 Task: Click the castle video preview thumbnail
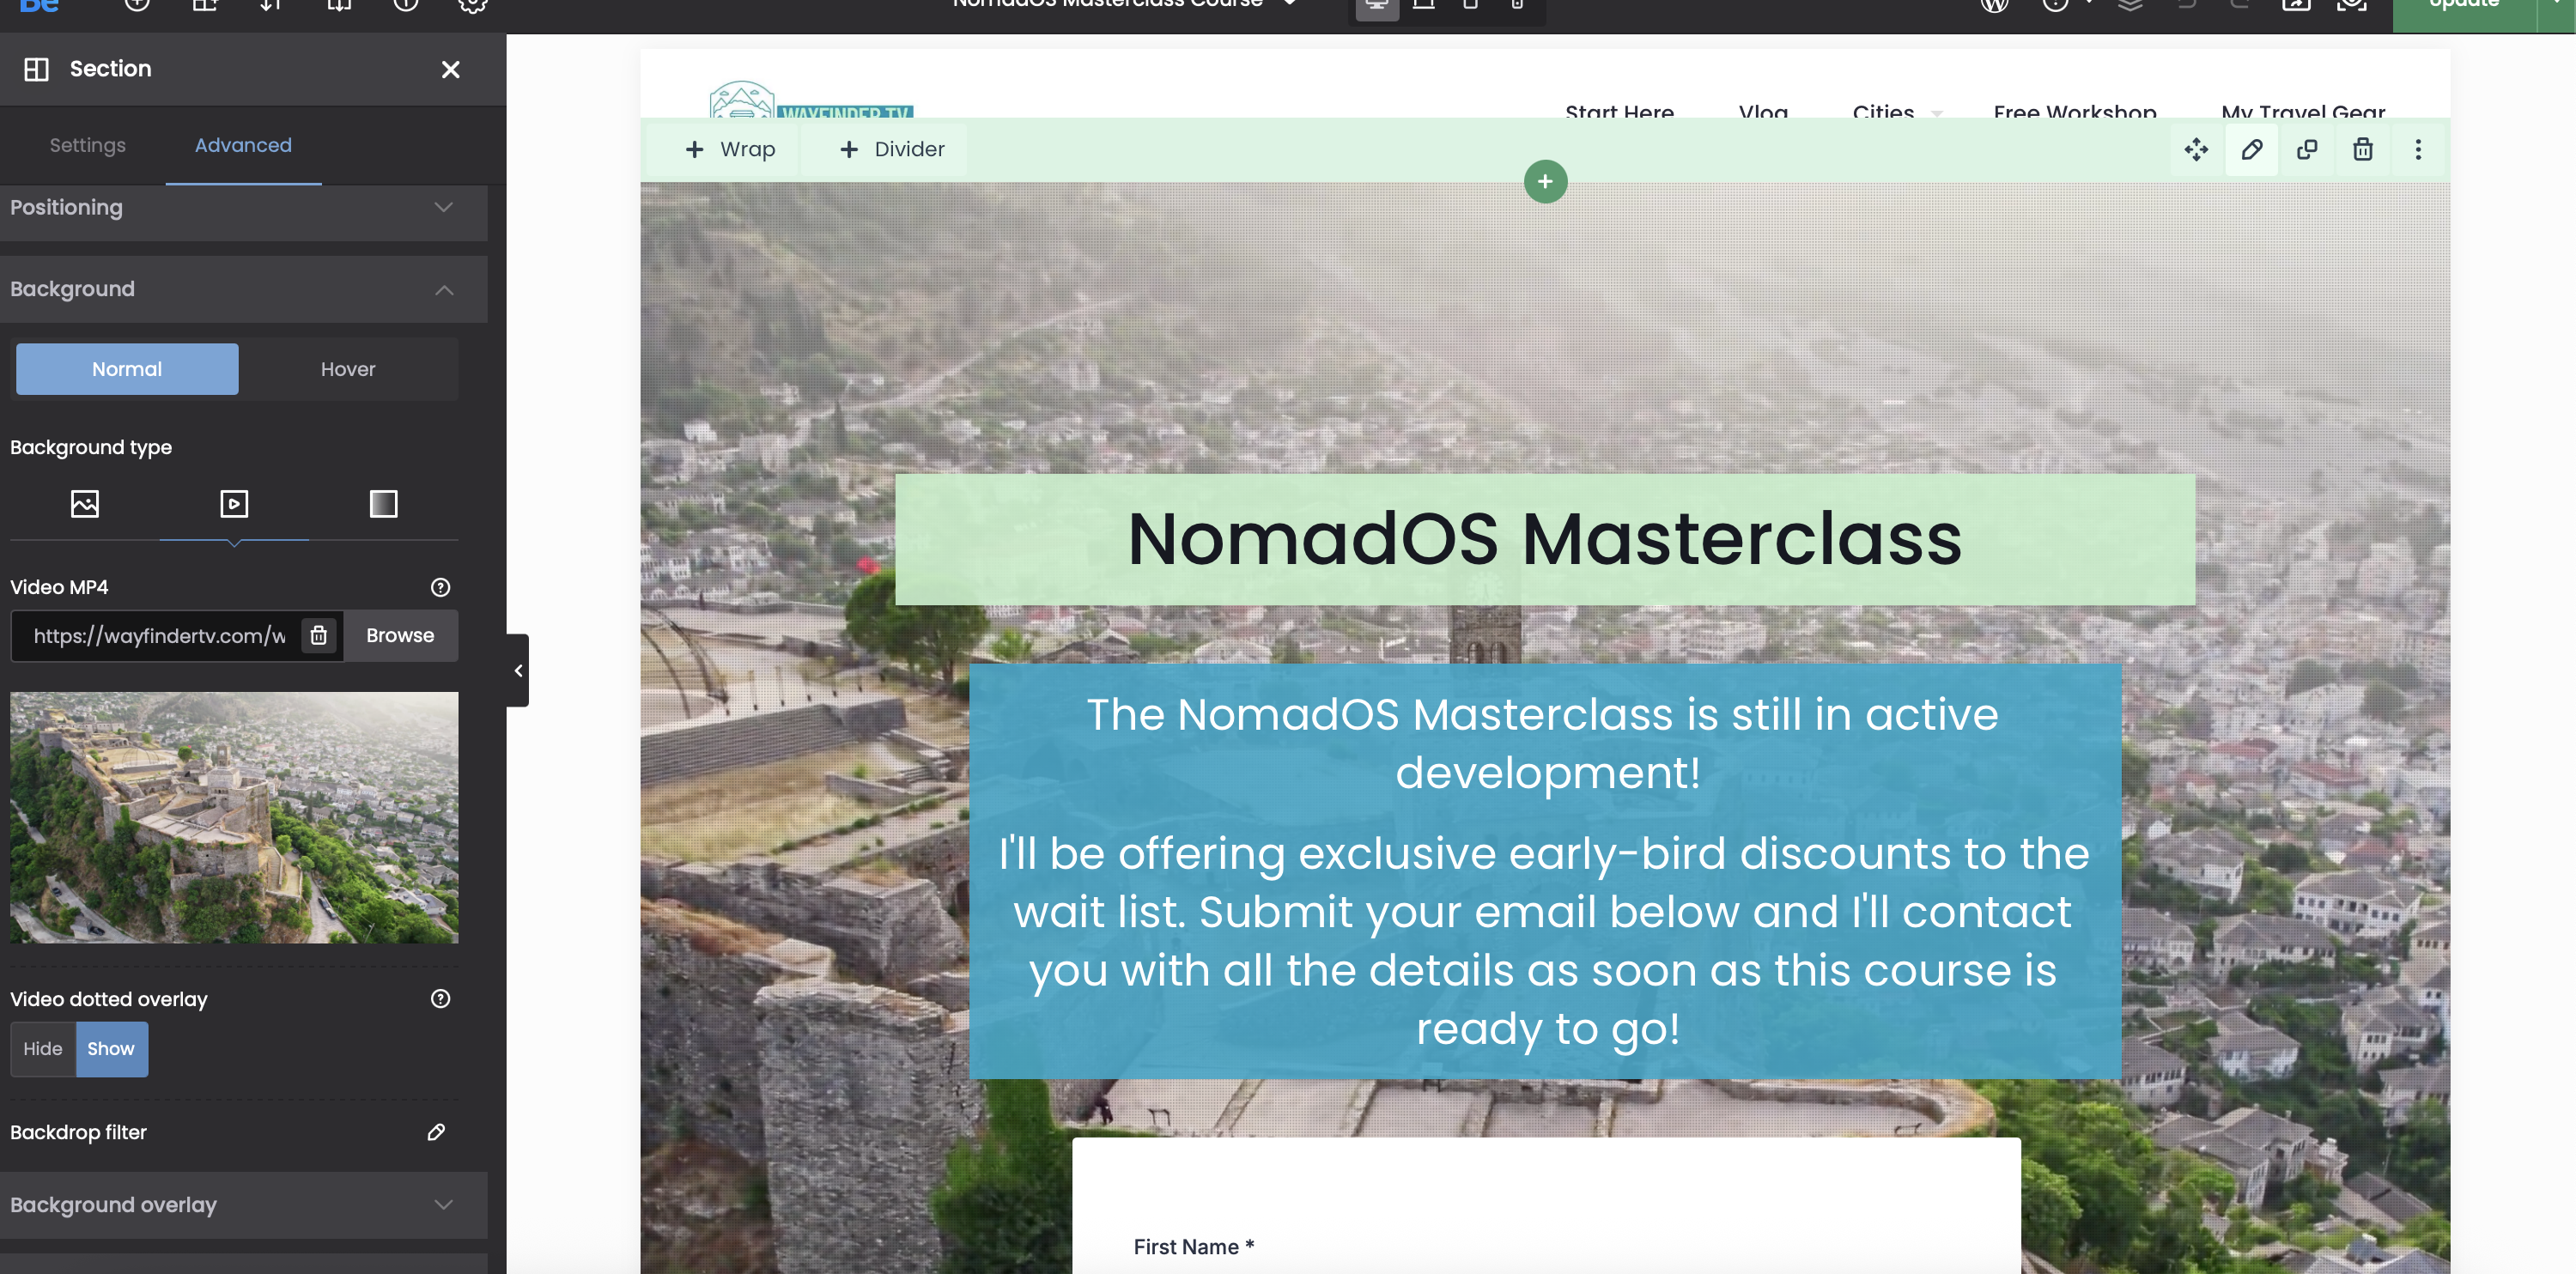pyautogui.click(x=234, y=818)
